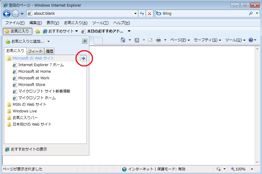Click the Back navigation button
This screenshot has height=174, width=262.
click(x=7, y=14)
